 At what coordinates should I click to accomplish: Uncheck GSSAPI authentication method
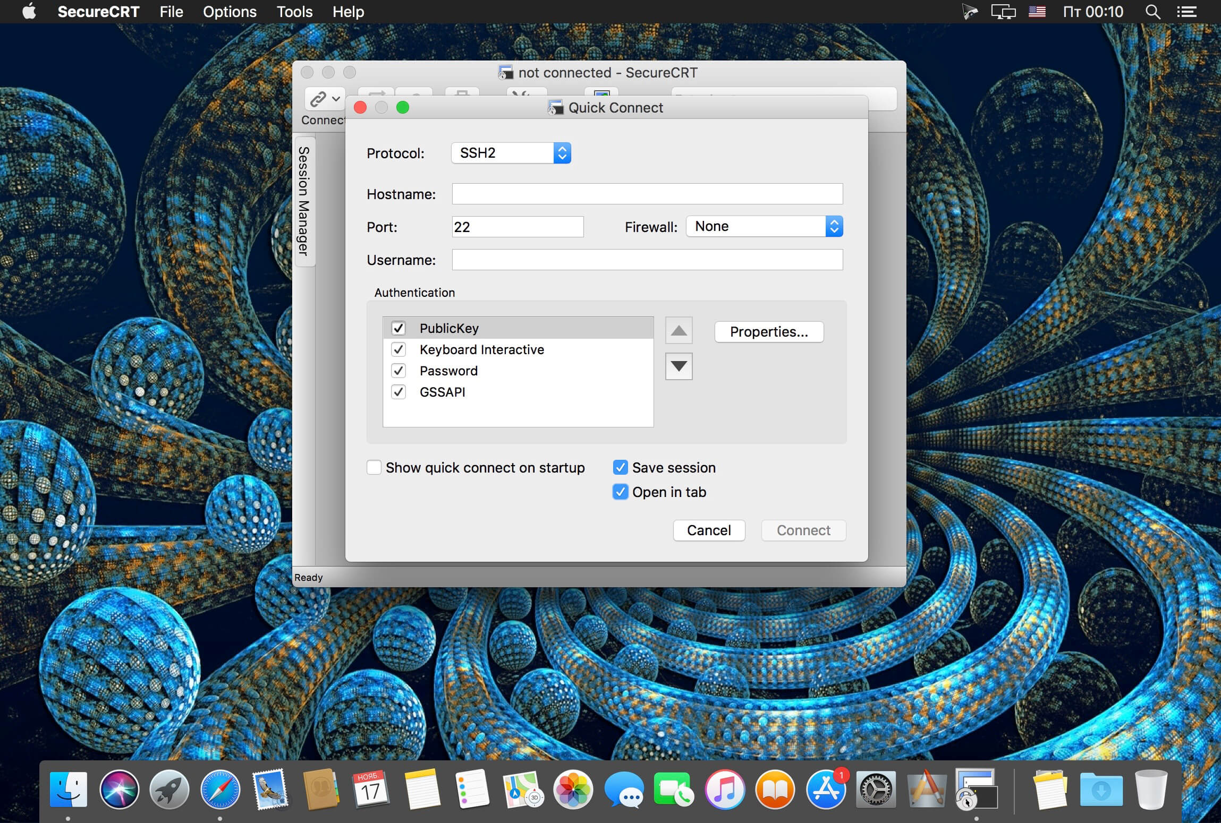click(x=398, y=392)
